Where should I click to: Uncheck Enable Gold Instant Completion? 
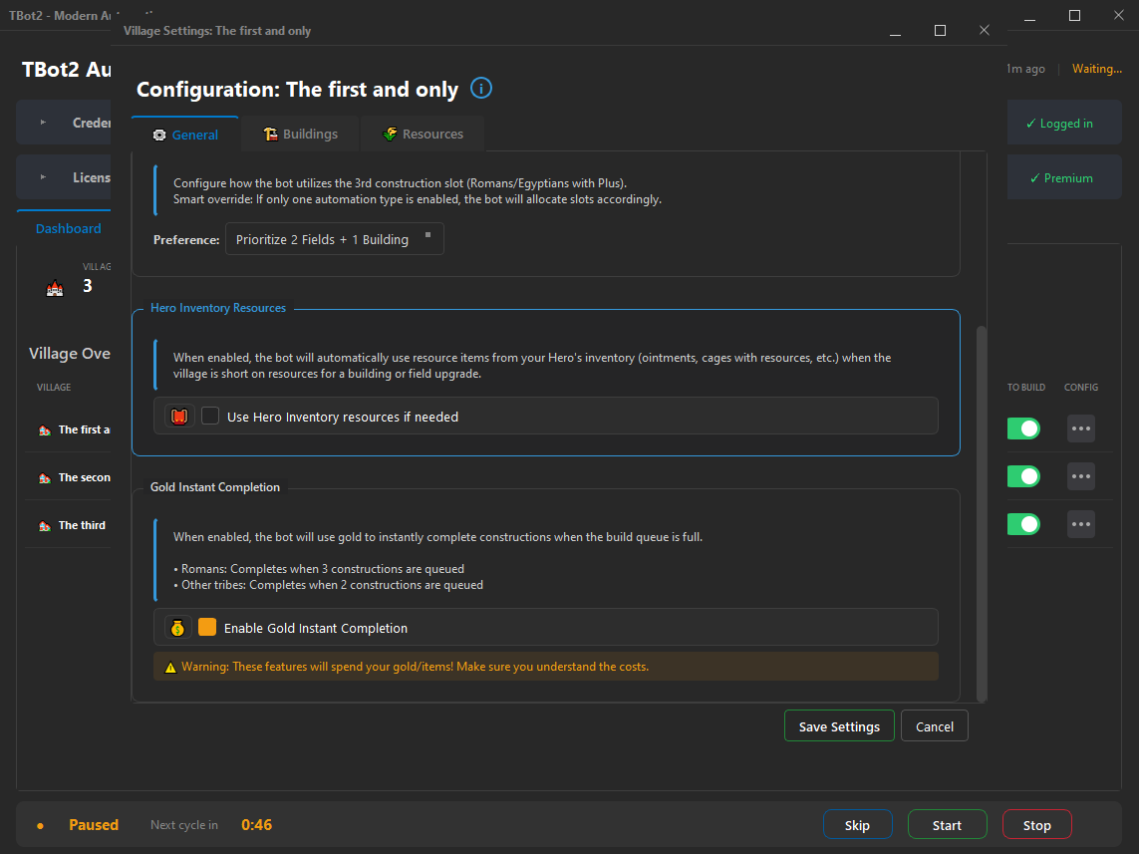point(207,628)
